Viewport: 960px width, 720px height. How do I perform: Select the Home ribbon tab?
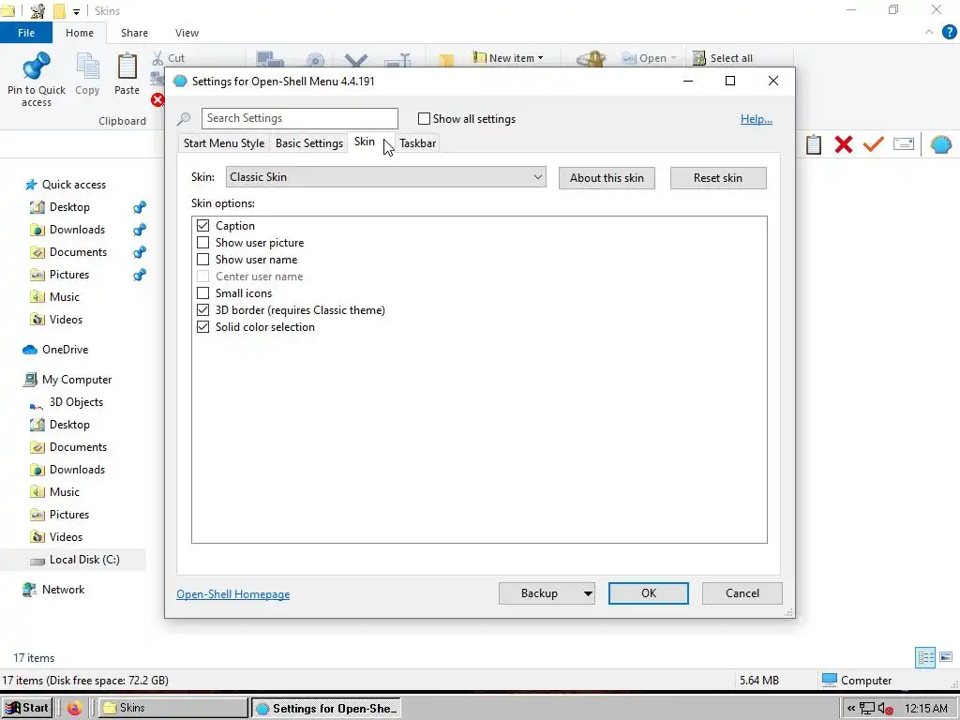(80, 33)
